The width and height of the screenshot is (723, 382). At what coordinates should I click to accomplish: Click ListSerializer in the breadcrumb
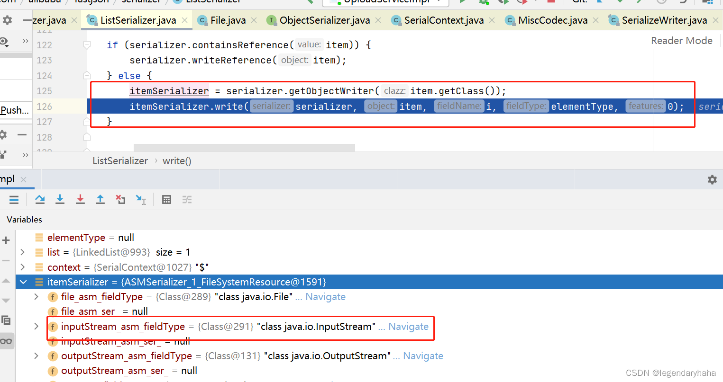(x=120, y=161)
